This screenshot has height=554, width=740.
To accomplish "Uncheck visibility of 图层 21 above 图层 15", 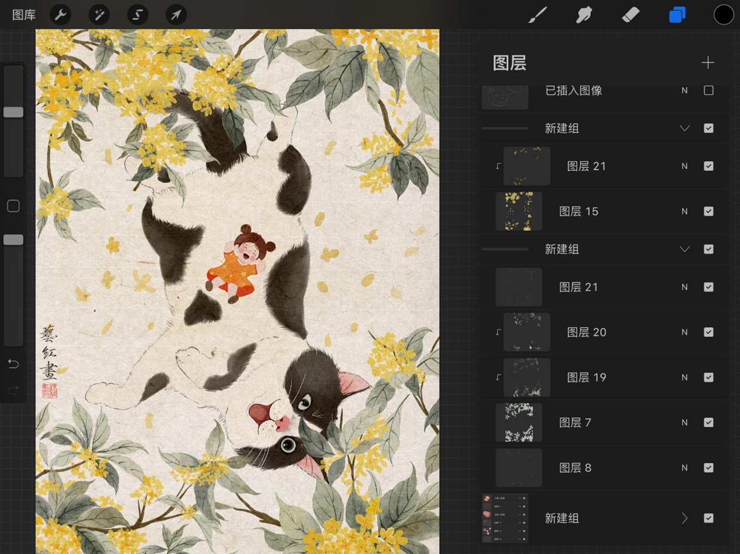I will click(708, 166).
